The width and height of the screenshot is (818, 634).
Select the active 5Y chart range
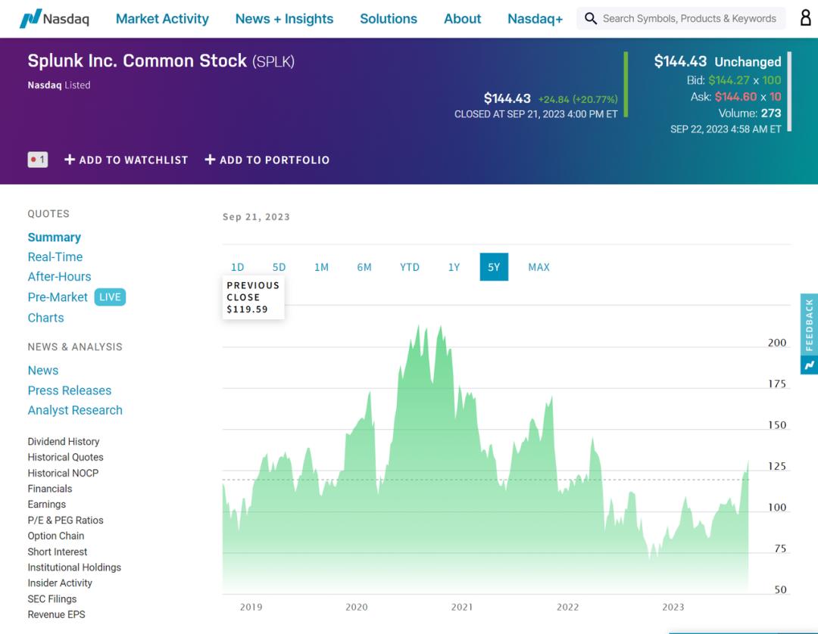(x=494, y=267)
